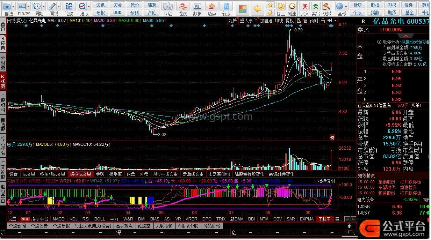The width and height of the screenshot is (431, 240).
Task: Toggle the 预测 forecast option on chart
Action: click(314, 21)
